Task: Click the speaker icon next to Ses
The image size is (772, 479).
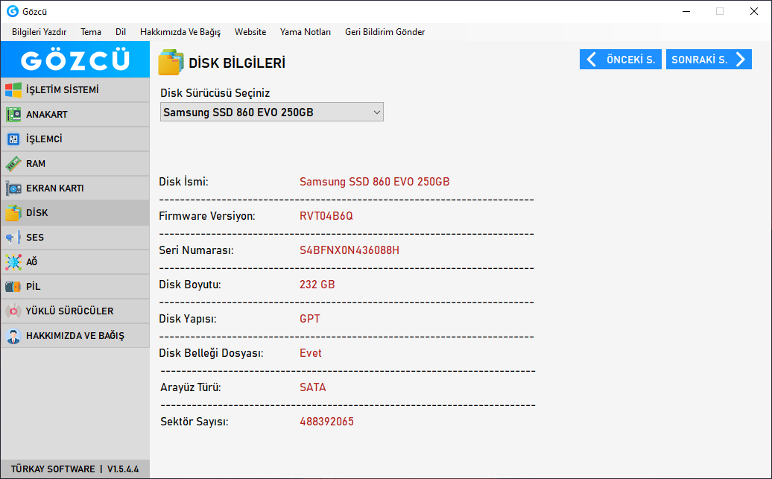Action: pyautogui.click(x=13, y=238)
